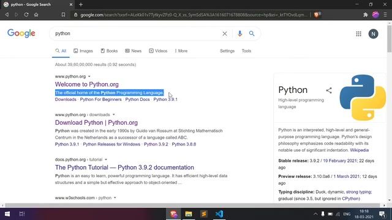
Task: Open the Python Docs sitelink
Action: [137, 99]
